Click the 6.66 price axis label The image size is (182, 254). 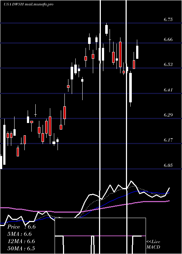point(168,40)
